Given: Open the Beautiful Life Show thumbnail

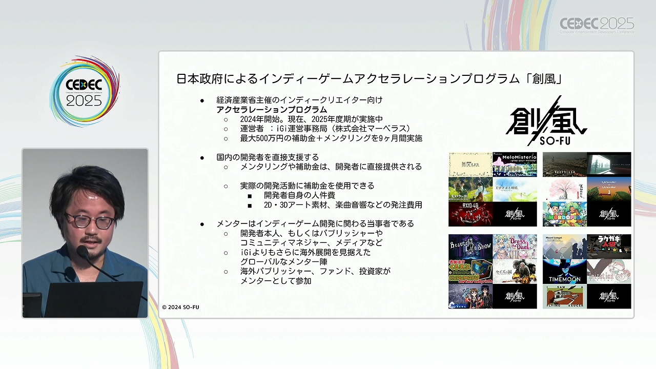Looking at the screenshot, I should point(470,247).
